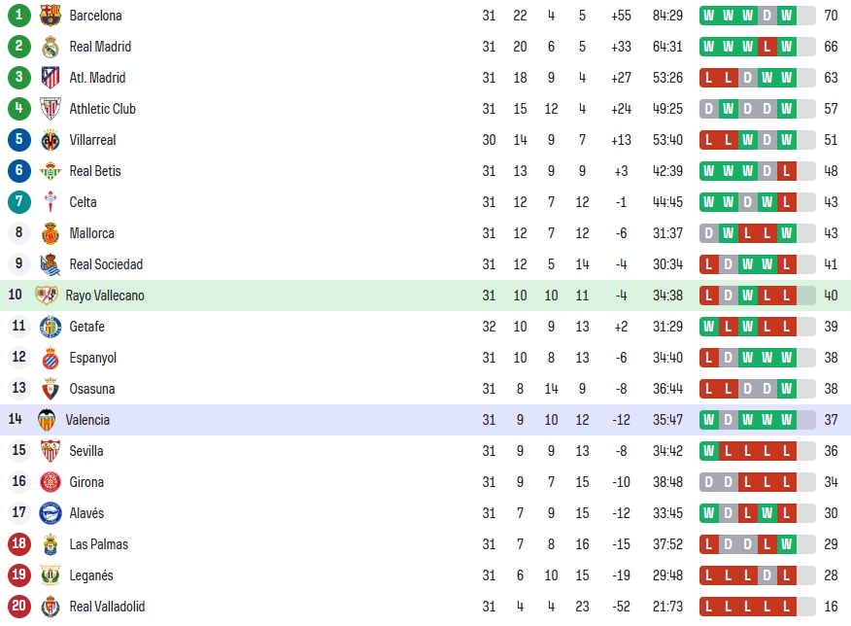Open the Real Betis team link
The height and width of the screenshot is (626, 851).
coord(95,171)
